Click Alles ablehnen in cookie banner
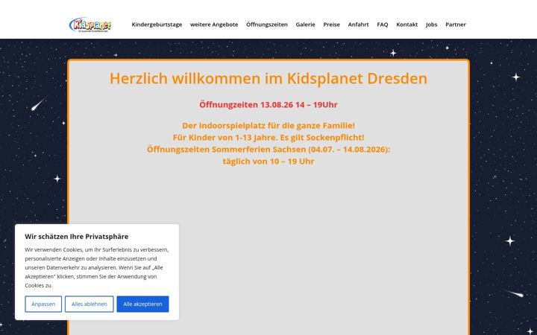Viewport: 537px width, 335px height. point(89,304)
